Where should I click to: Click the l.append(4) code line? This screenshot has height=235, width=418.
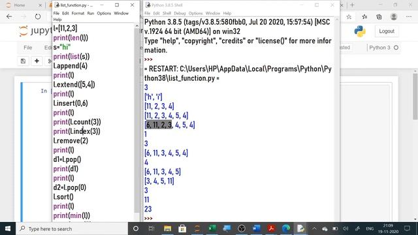(x=71, y=66)
